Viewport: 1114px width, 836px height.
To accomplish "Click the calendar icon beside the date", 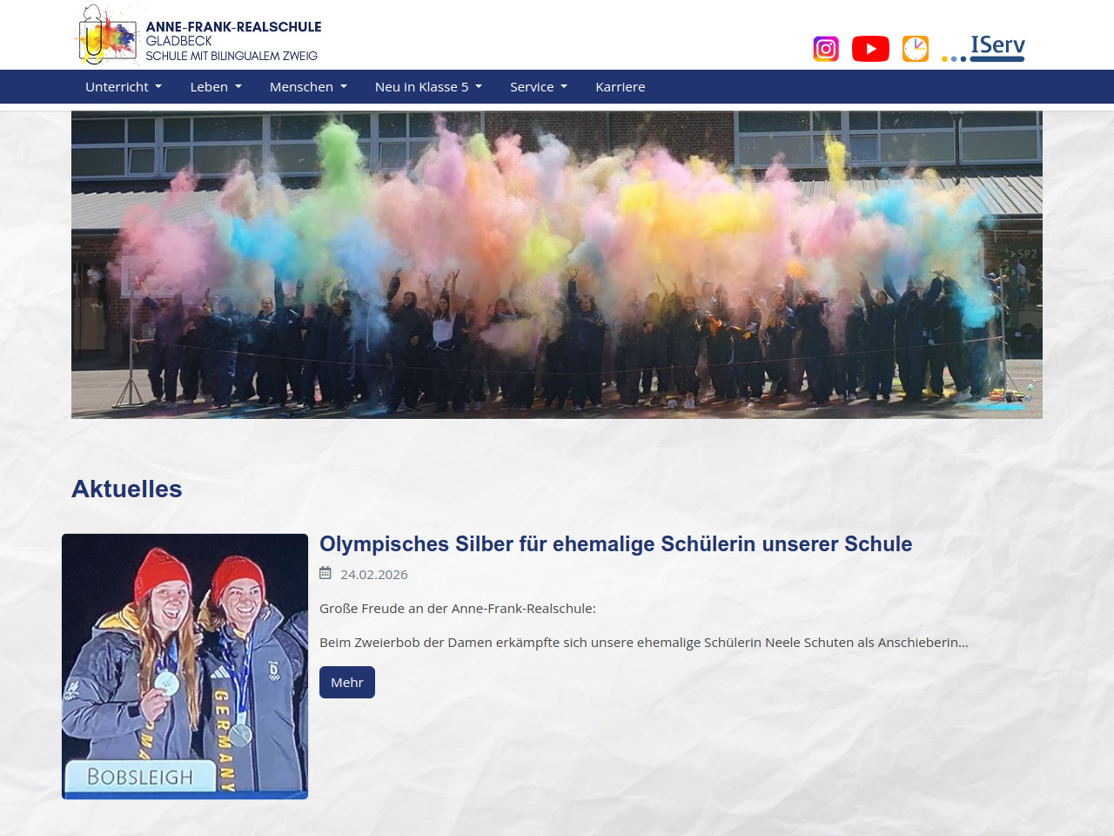I will [325, 573].
